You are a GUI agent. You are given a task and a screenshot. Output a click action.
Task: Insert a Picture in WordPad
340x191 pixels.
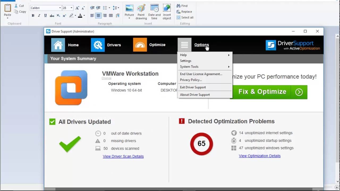point(129,8)
